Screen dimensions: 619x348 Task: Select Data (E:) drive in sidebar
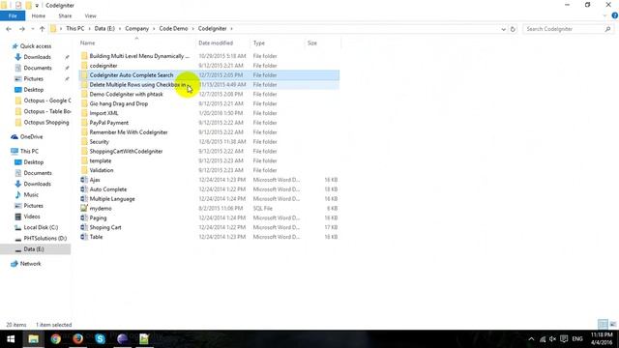pyautogui.click(x=34, y=249)
